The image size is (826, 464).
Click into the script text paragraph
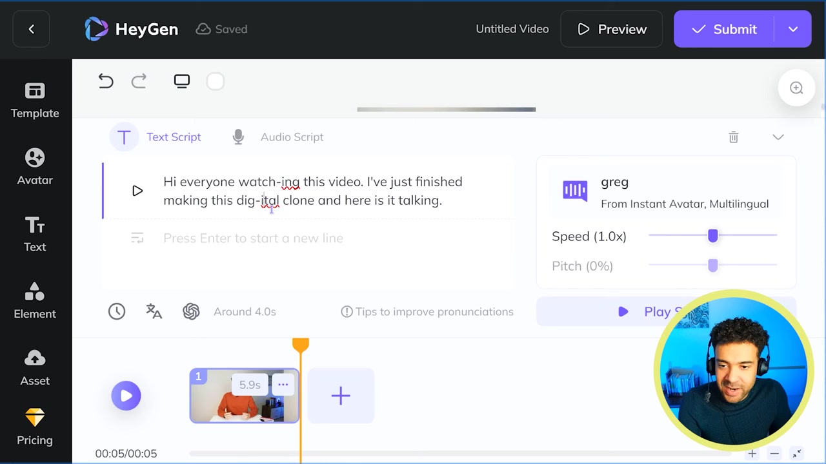click(x=313, y=191)
